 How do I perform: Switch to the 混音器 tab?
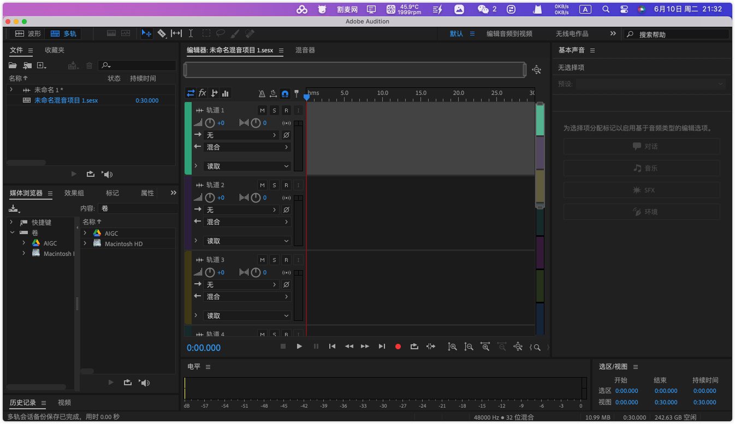click(305, 50)
